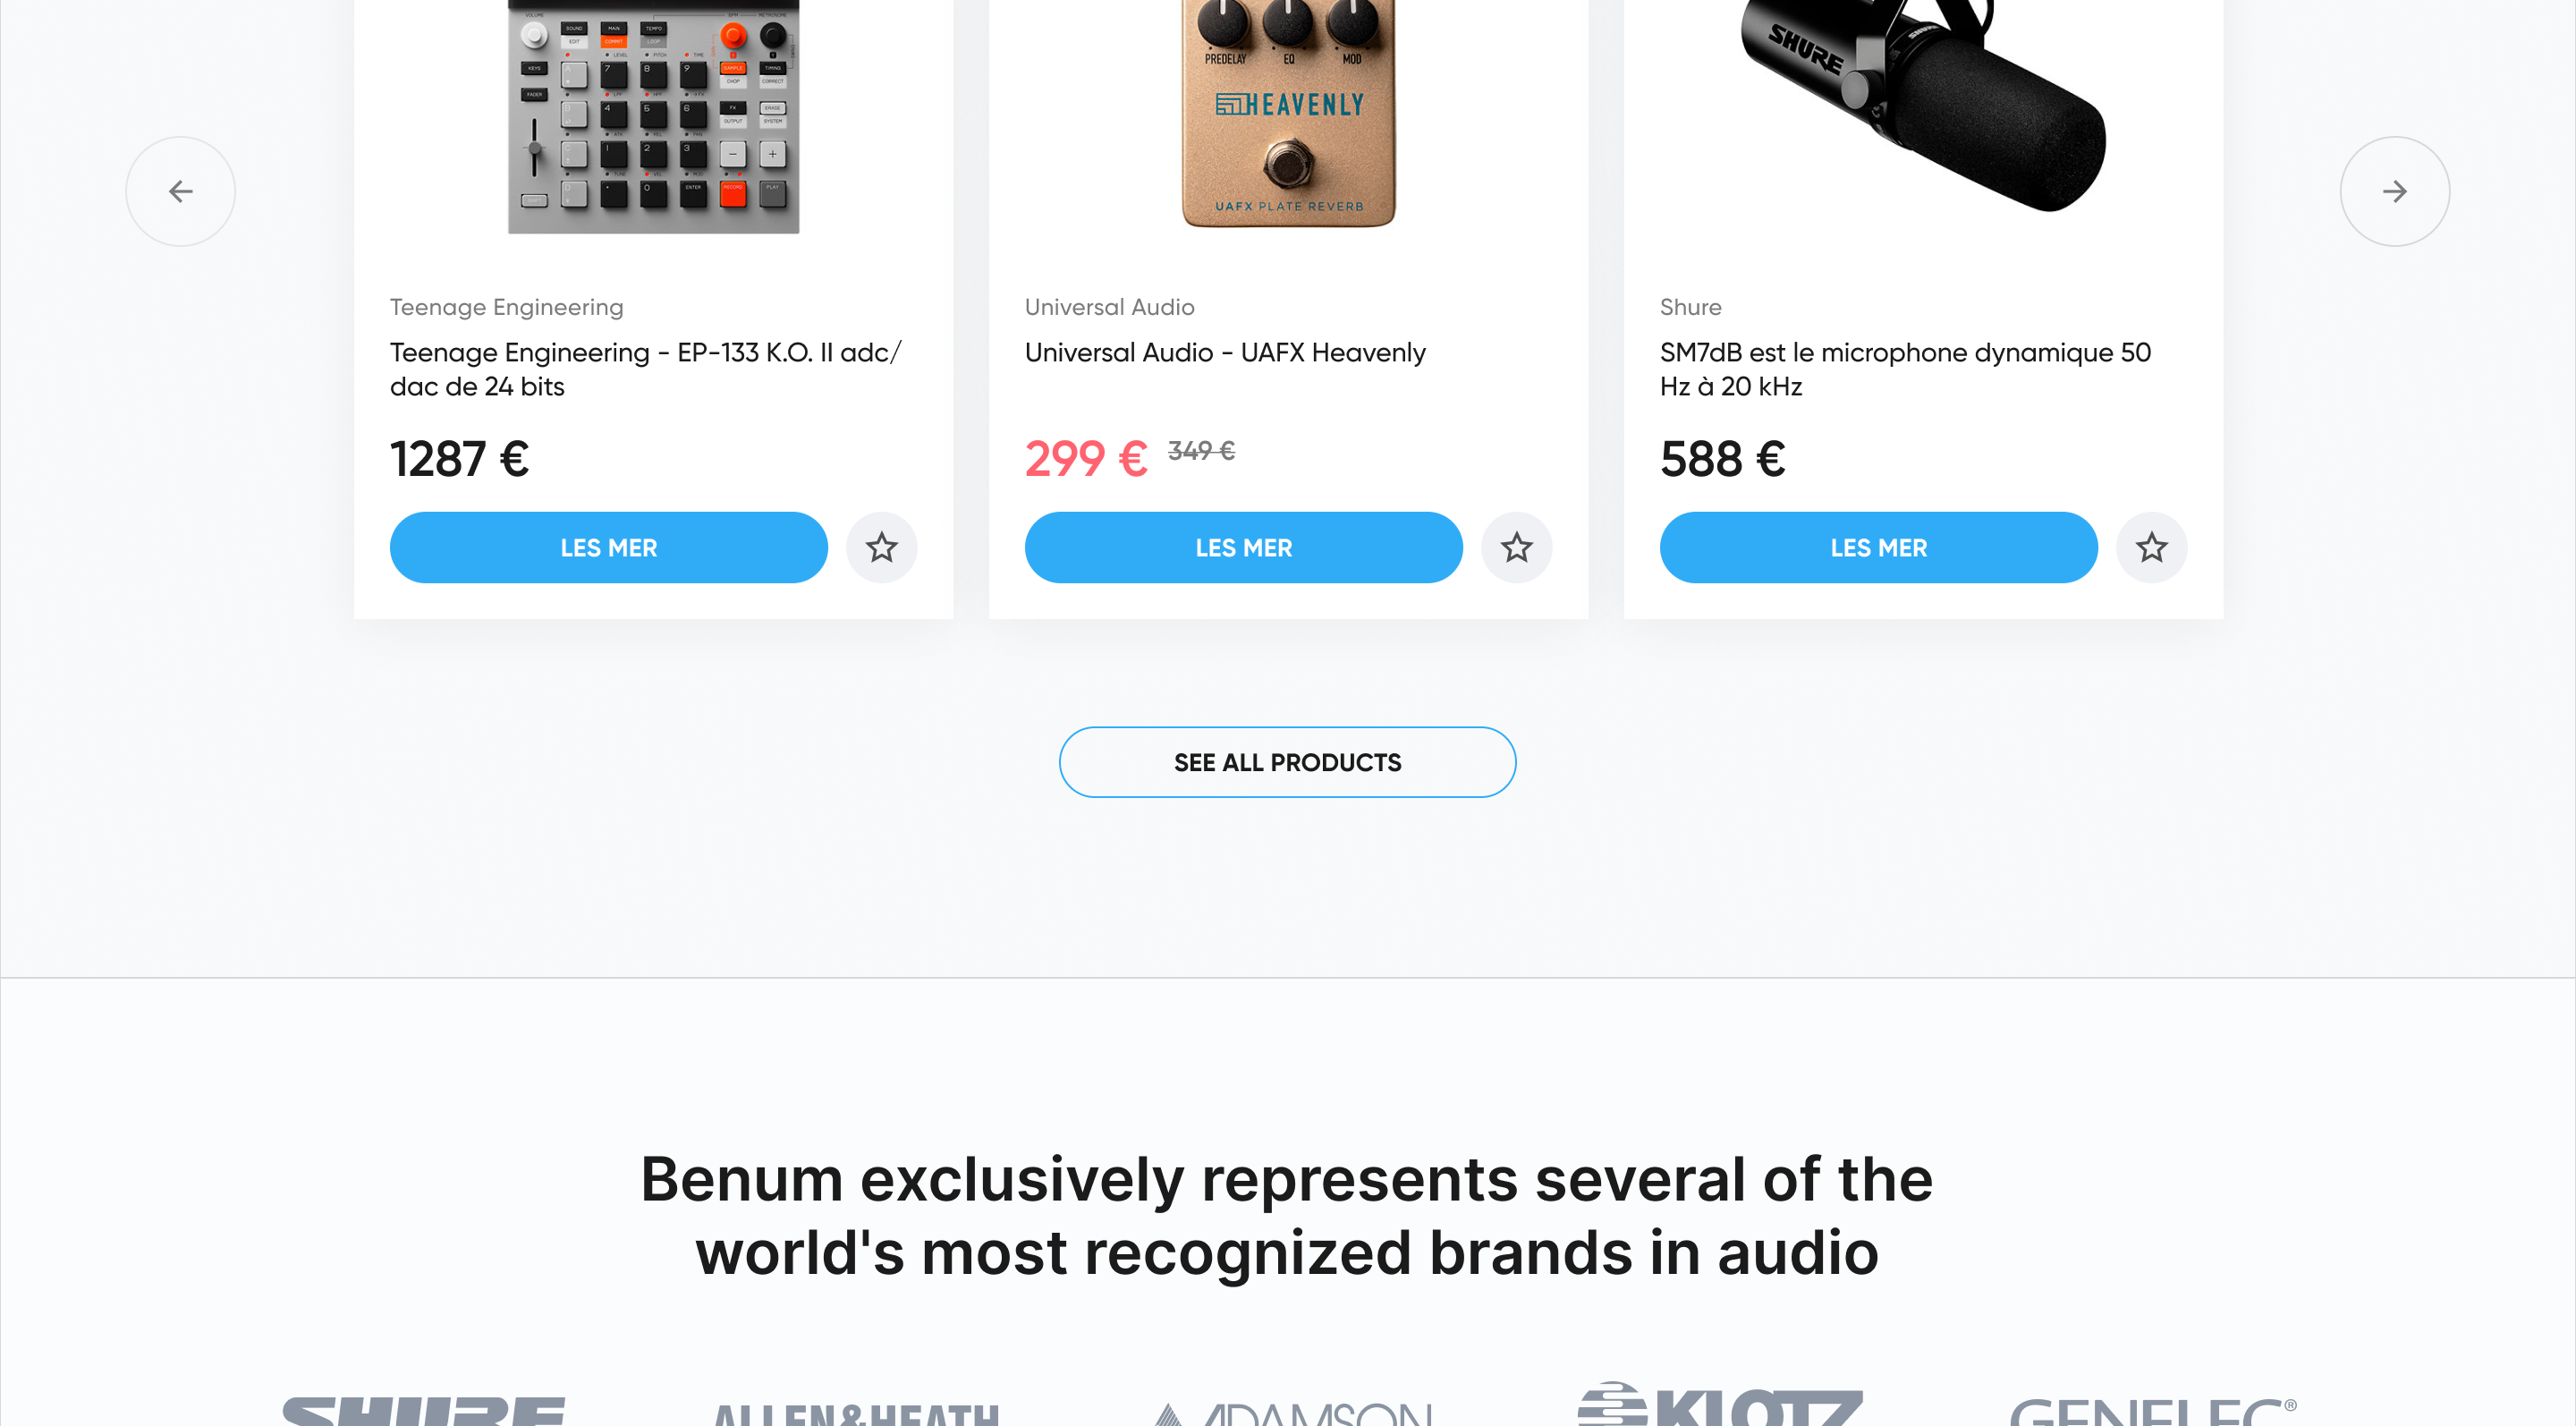
Task: Click the See All Products button
Action: [1287, 762]
